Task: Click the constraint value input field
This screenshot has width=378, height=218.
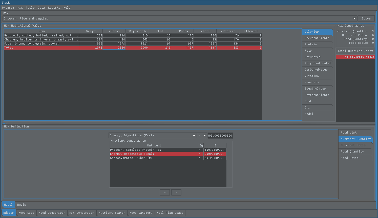Action: click(220, 135)
